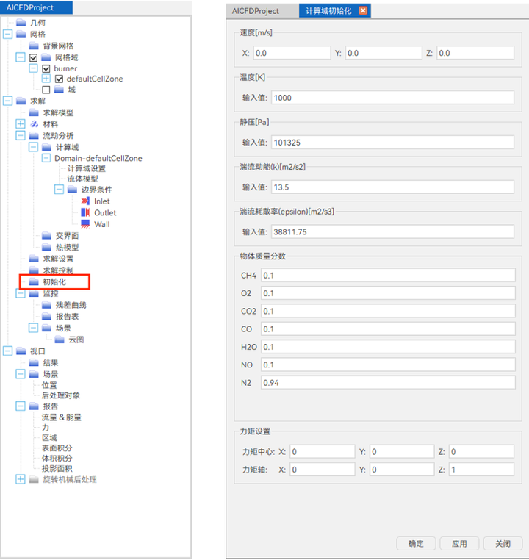Viewport: 529px width, 560px height.
Task: Click the 云图 folder icon
Action: pos(60,340)
